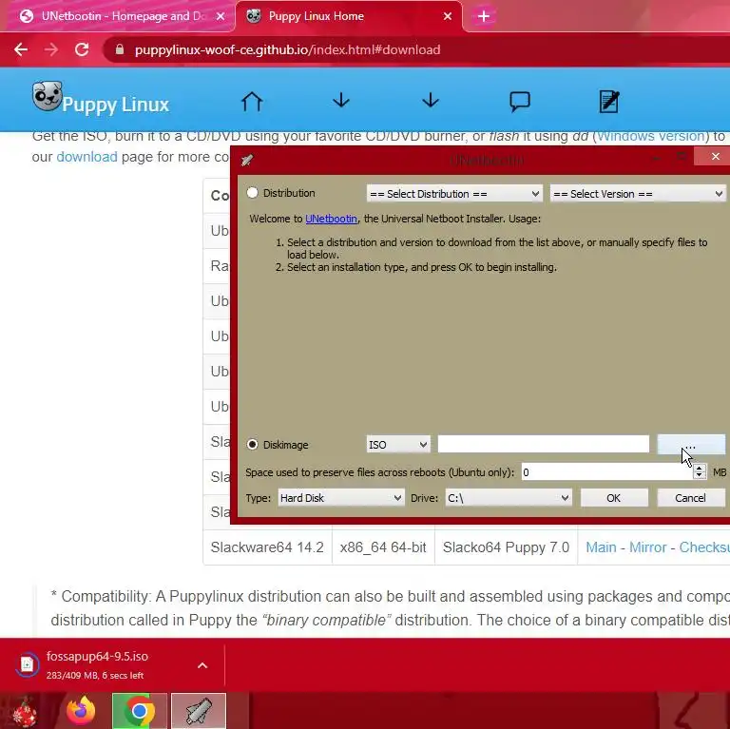Decrease persistence space with down arrow
730x729 pixels.
point(699,476)
